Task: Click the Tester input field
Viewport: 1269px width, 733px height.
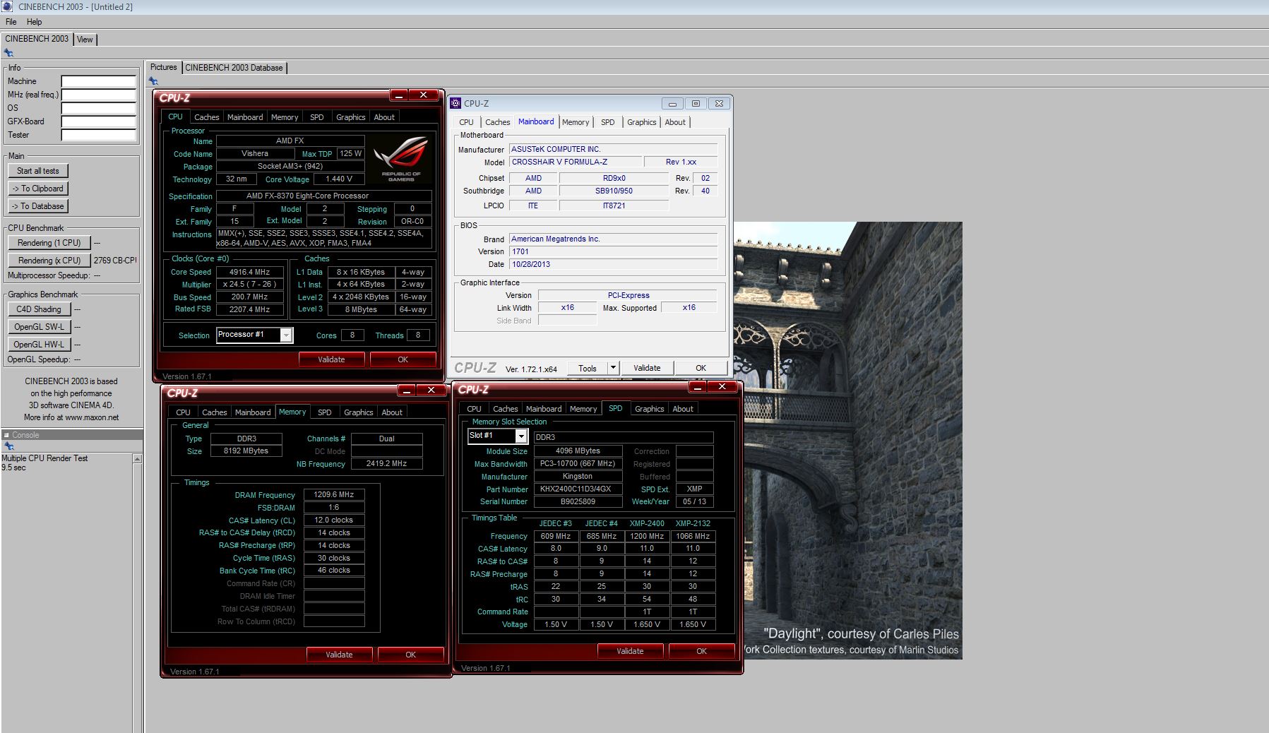Action: (x=98, y=135)
